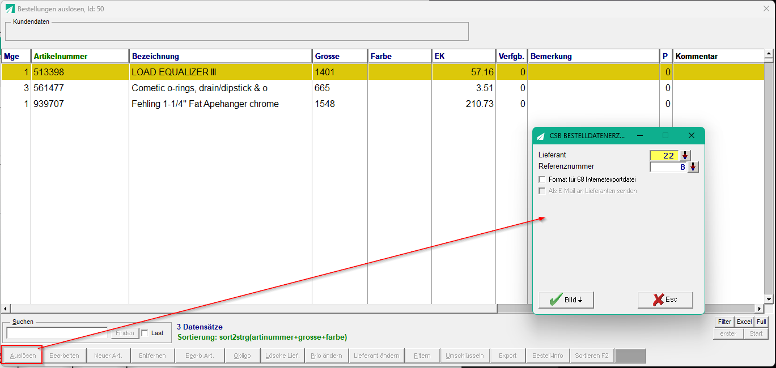Click the Bearb.Art. button

coord(200,356)
